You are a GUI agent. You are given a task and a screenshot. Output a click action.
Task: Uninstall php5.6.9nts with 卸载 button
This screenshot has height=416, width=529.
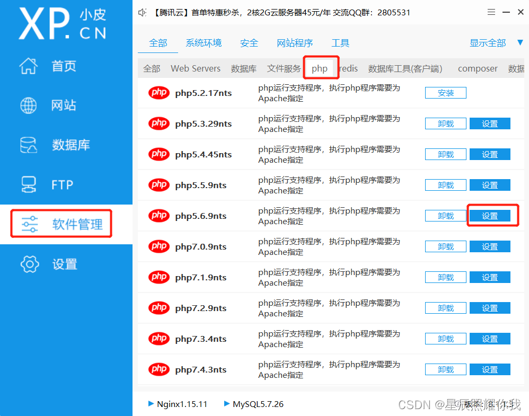[x=445, y=216]
